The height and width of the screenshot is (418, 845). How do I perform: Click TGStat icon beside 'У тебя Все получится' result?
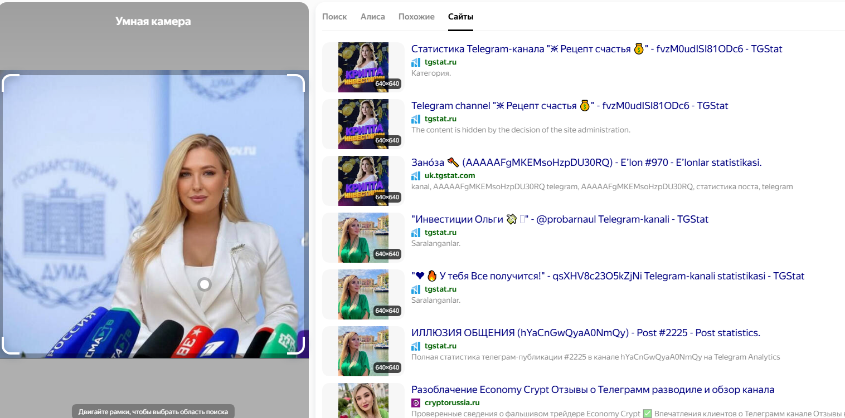[416, 289]
